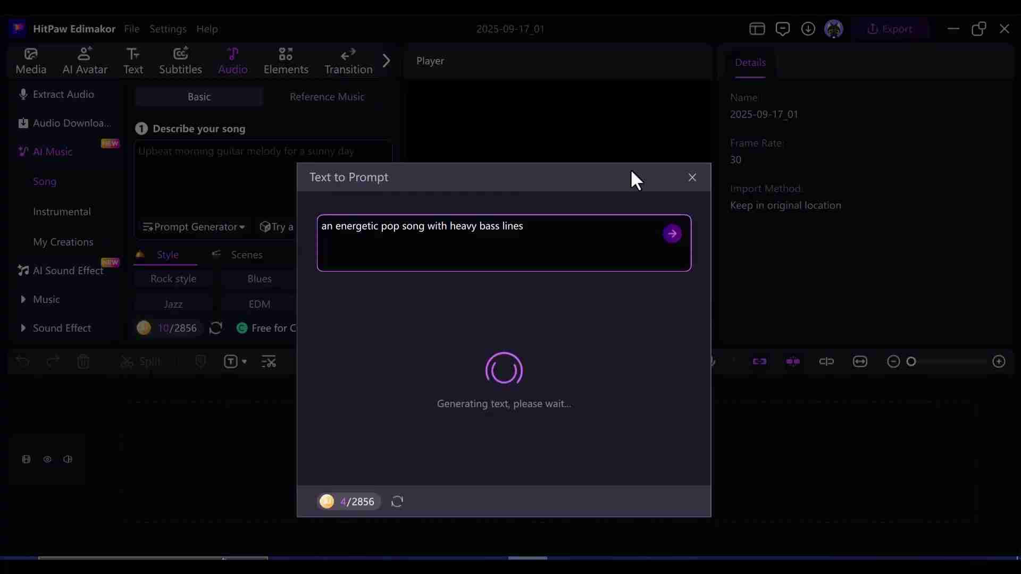Open the Subtitles tool panel
The height and width of the screenshot is (574, 1021).
[180, 61]
